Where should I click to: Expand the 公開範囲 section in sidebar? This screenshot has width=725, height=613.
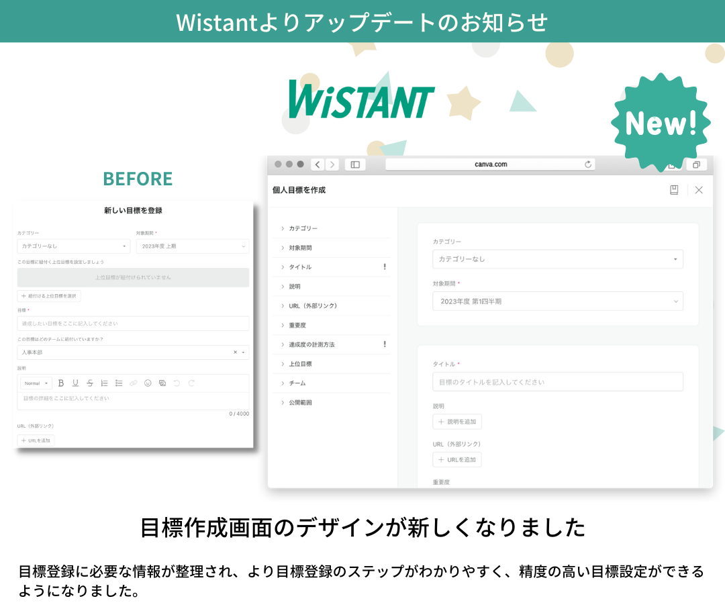coord(300,403)
